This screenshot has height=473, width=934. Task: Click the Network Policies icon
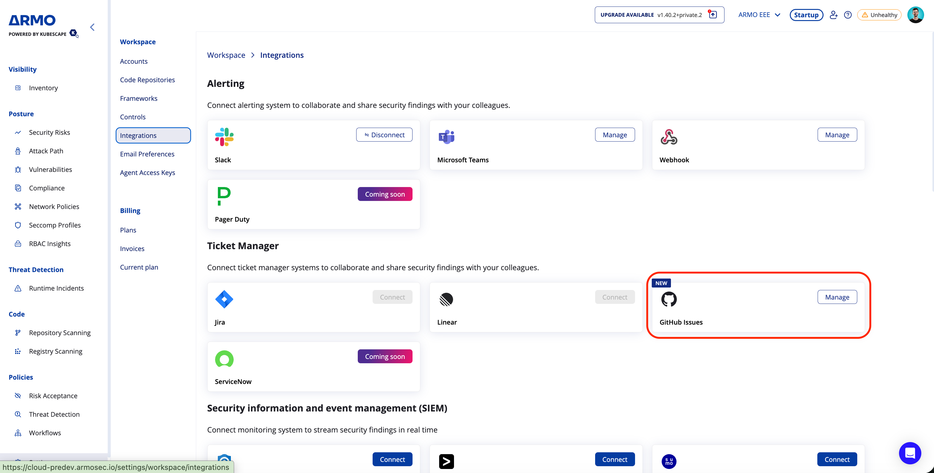pyautogui.click(x=18, y=207)
